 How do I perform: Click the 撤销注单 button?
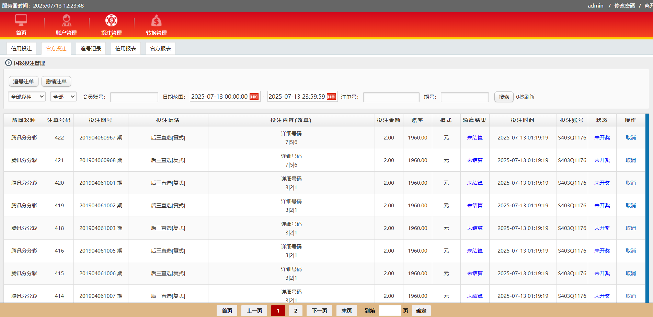tap(56, 82)
